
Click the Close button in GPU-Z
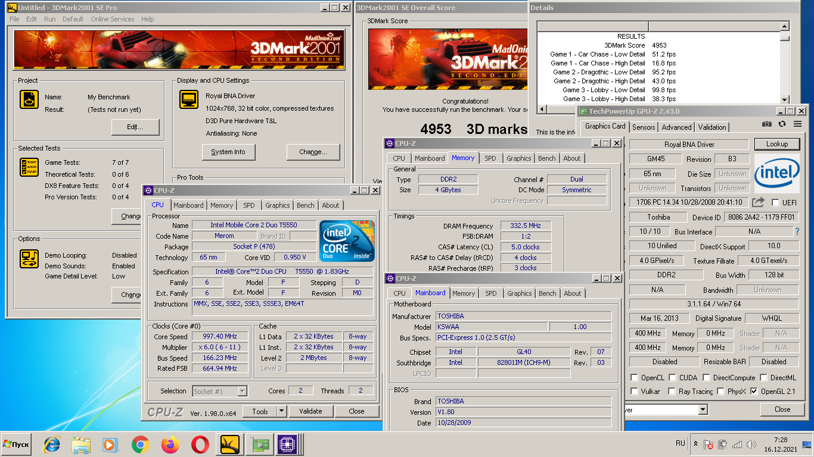(782, 409)
